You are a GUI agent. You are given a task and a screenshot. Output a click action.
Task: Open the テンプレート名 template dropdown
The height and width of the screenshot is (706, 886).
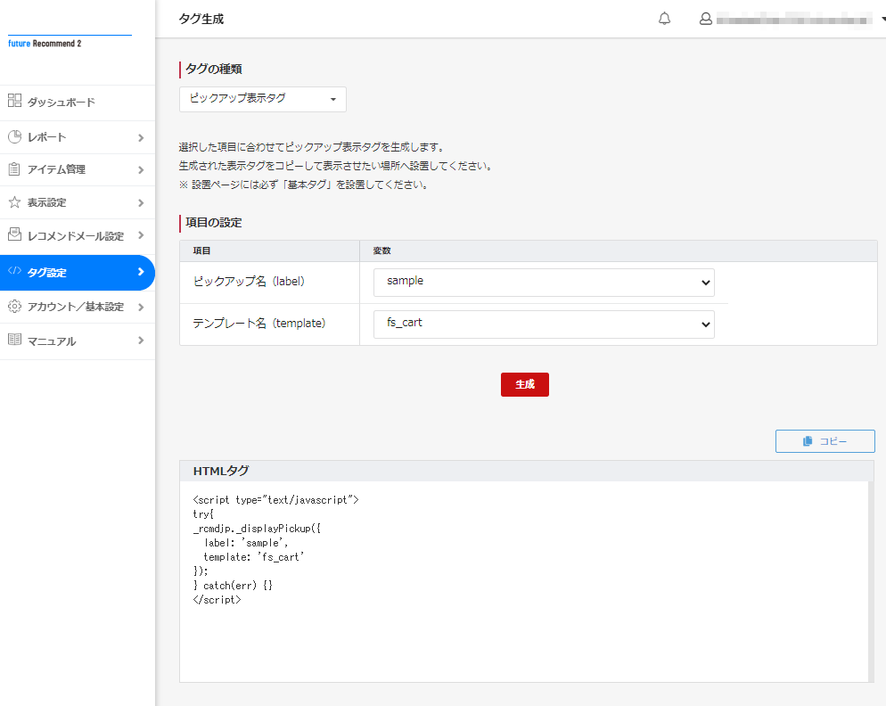point(544,324)
